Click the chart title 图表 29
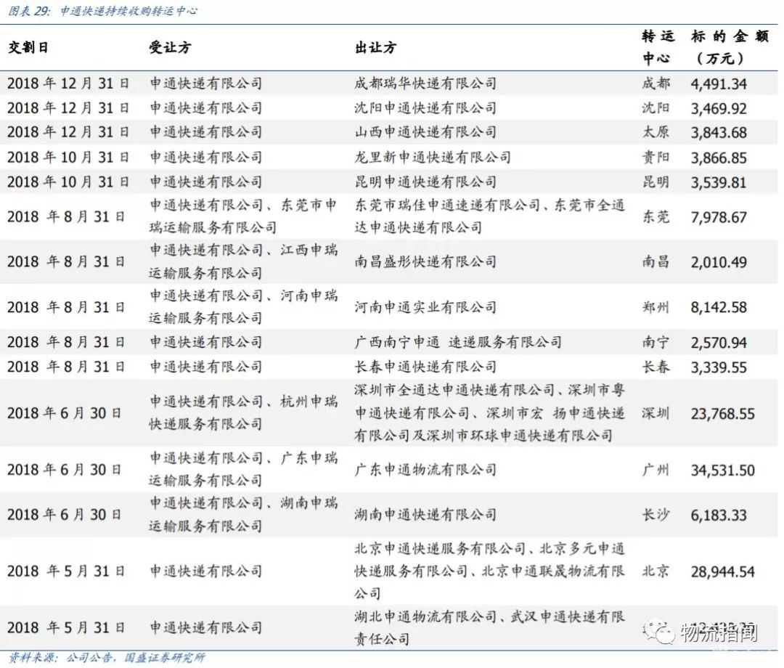Screen dimensions: 784x668 102,11
